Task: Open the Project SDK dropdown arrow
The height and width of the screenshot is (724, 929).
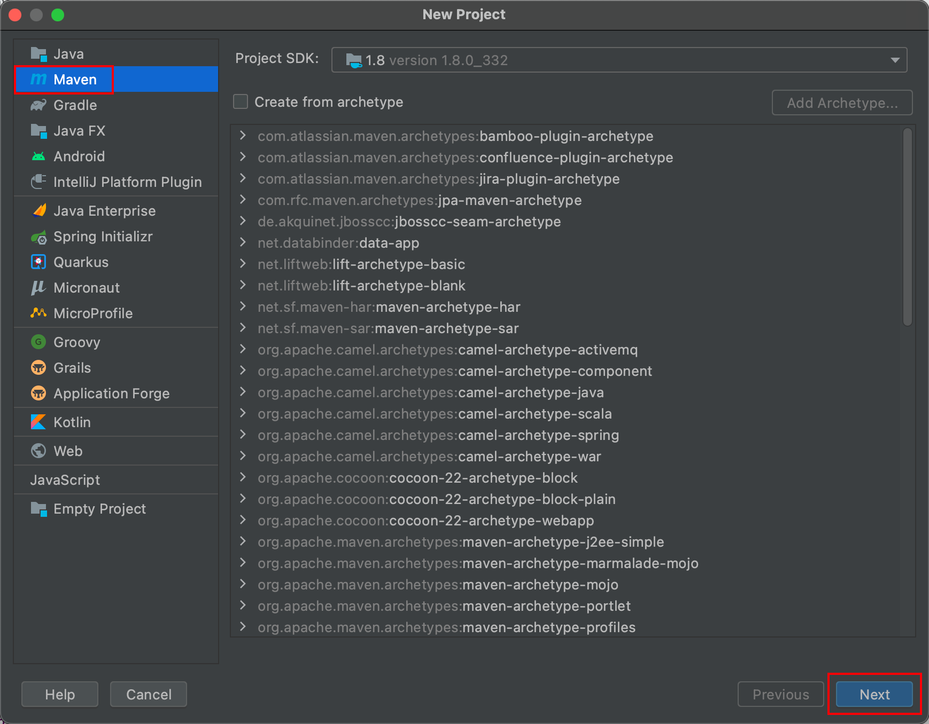Action: (895, 60)
